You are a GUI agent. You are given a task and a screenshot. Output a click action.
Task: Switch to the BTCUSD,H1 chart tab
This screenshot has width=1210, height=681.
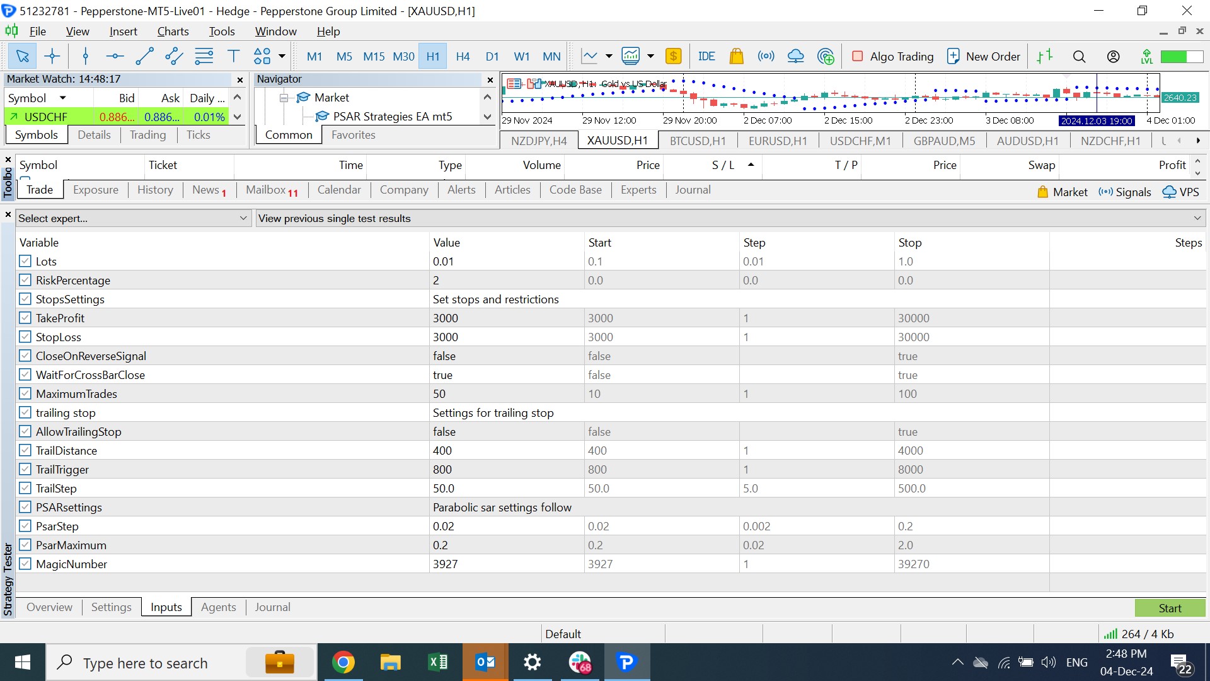[697, 141]
